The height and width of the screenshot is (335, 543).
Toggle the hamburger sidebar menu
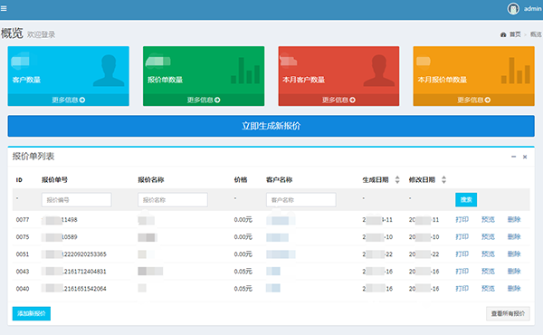(4, 8)
